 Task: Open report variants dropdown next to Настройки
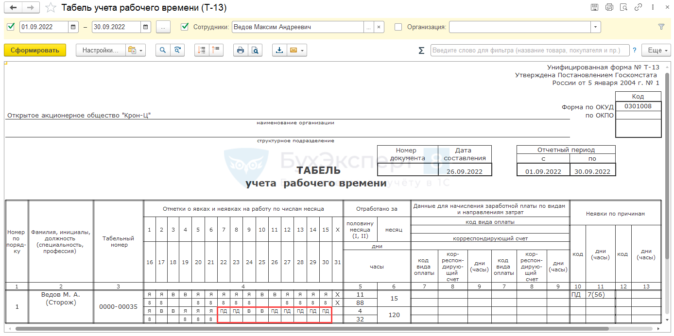(x=135, y=50)
